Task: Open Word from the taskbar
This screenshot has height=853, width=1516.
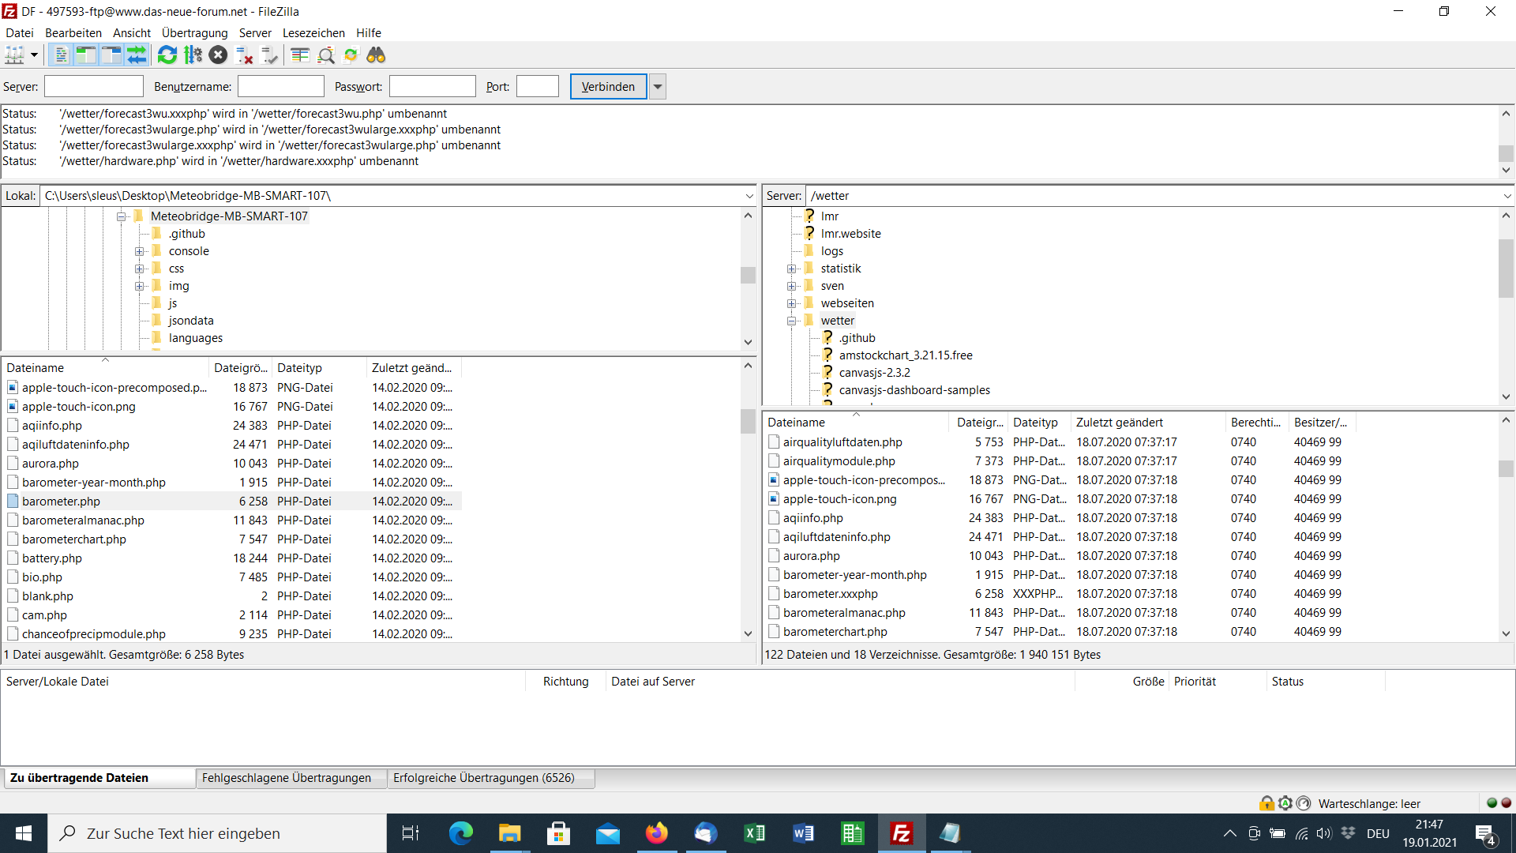Action: pyautogui.click(x=804, y=833)
